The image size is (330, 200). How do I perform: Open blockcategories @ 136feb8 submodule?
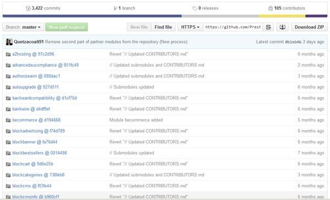pyautogui.click(x=38, y=175)
